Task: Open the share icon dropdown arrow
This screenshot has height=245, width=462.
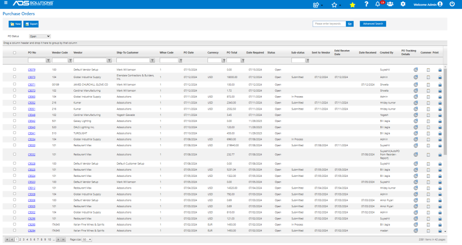Action: pyautogui.click(x=322, y=5)
